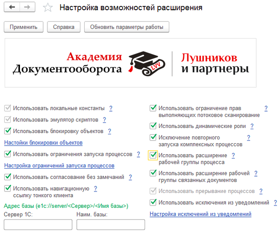Open help for notification exceptions option
279x238 pixels.
275,202
